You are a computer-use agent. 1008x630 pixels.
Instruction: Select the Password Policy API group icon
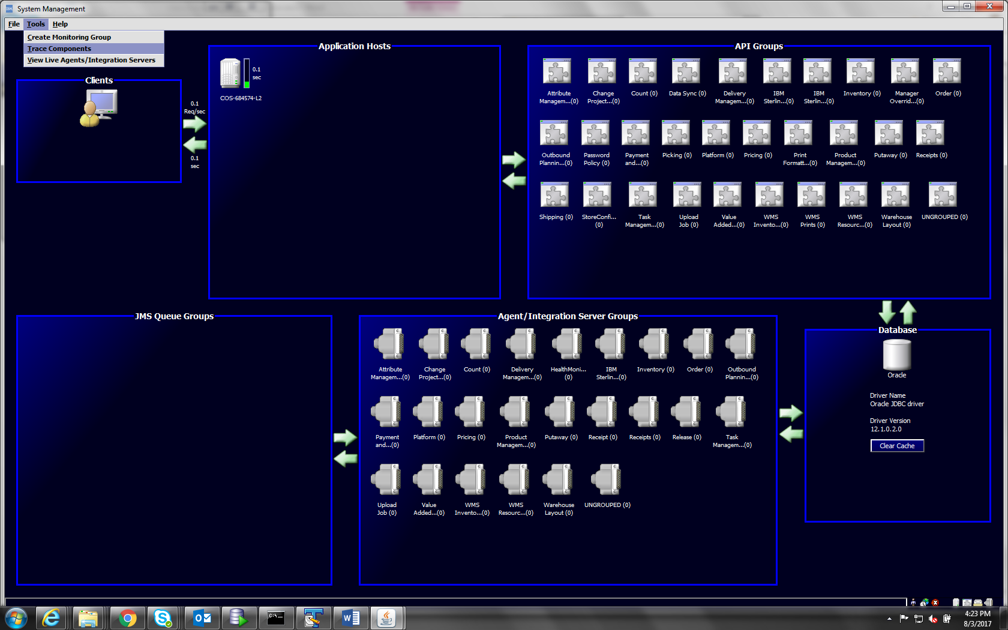596,133
